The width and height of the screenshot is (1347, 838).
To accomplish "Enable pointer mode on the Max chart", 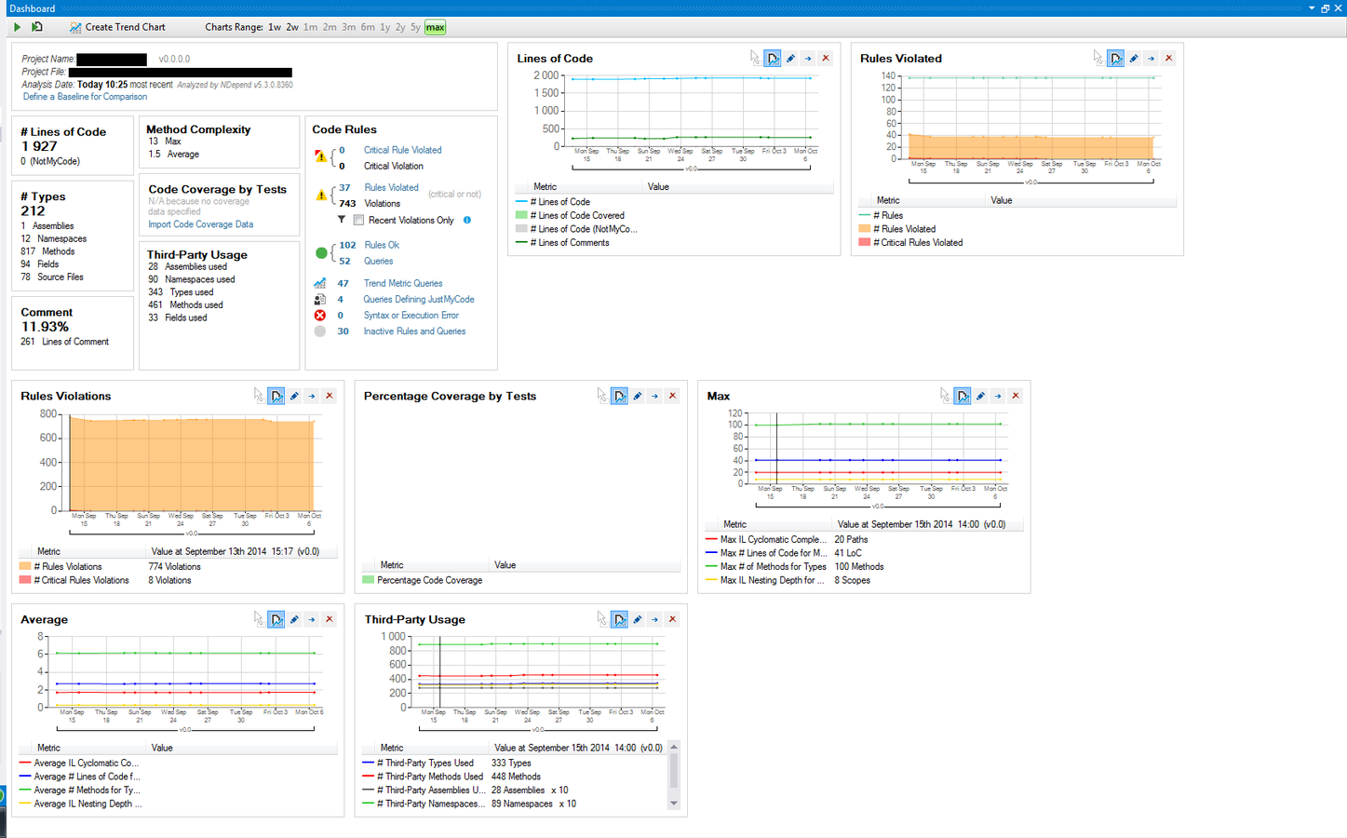I will tap(945, 397).
